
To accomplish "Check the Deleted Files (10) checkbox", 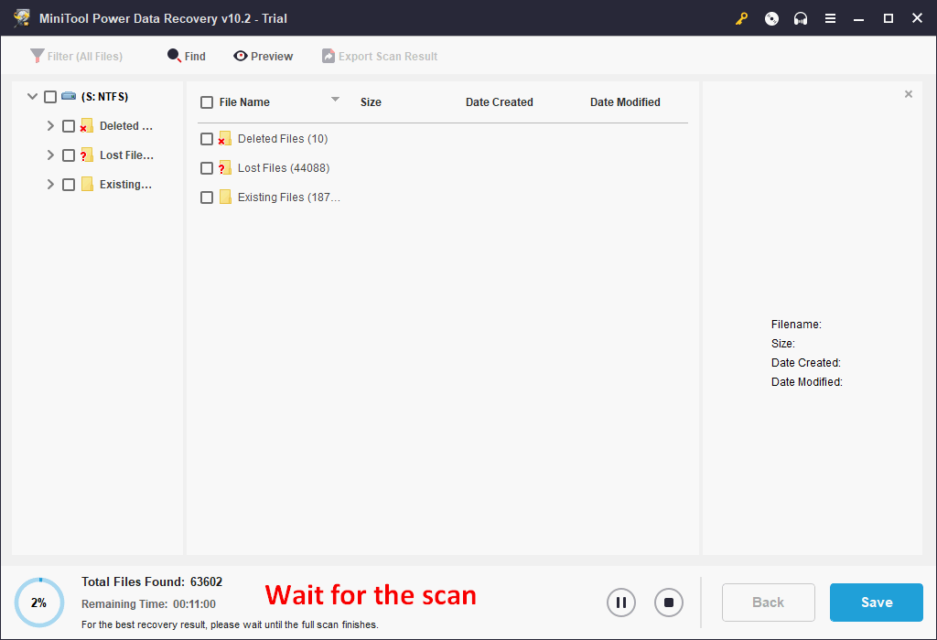I will (x=207, y=139).
